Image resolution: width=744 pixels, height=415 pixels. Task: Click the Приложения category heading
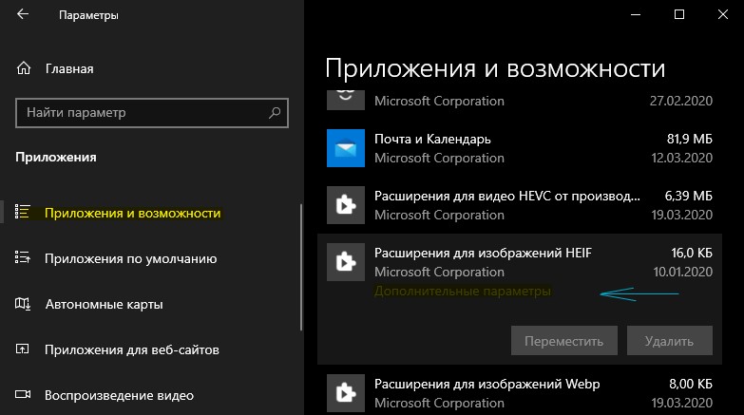tap(56, 157)
